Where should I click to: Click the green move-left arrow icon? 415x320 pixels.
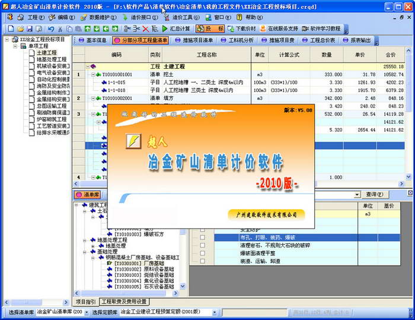pos(106,28)
